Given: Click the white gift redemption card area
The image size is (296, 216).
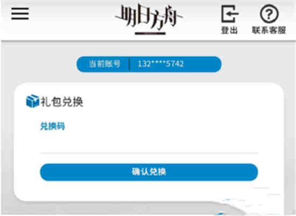Looking at the screenshot, I should point(149,142).
